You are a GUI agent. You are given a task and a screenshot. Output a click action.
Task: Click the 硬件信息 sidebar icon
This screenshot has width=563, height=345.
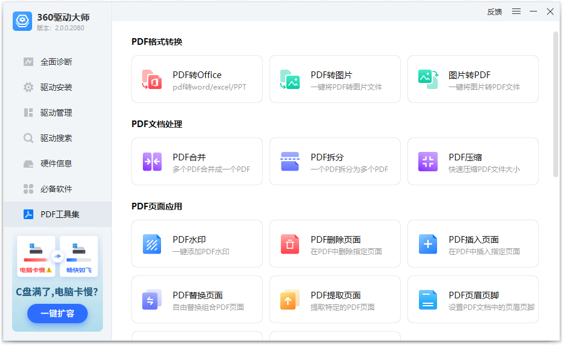coord(28,163)
